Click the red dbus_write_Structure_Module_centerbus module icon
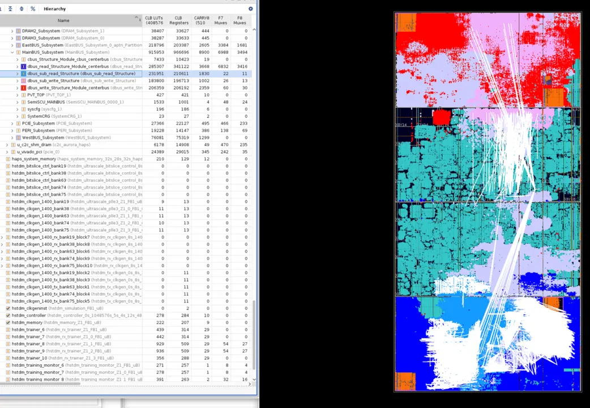Screen dimensions: 590x408 click(x=23, y=88)
